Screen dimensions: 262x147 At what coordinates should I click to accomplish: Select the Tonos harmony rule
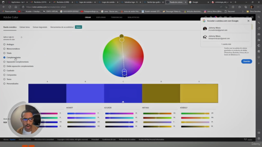click(x=7, y=79)
